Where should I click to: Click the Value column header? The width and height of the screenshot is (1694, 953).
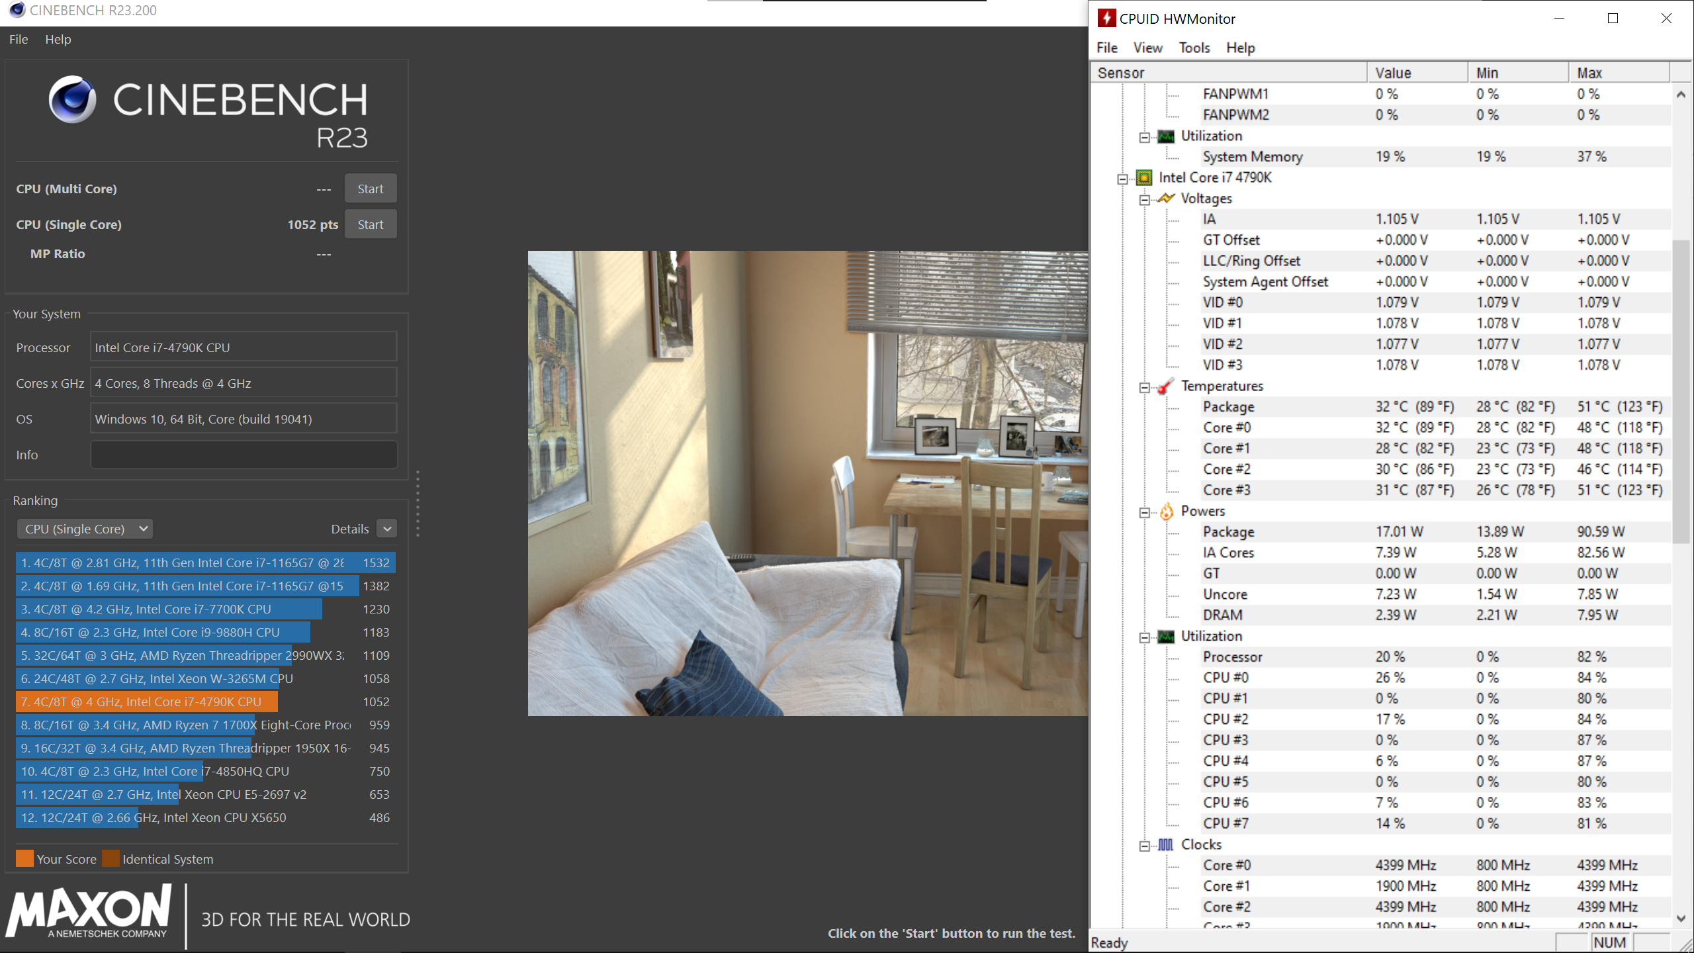(x=1418, y=73)
